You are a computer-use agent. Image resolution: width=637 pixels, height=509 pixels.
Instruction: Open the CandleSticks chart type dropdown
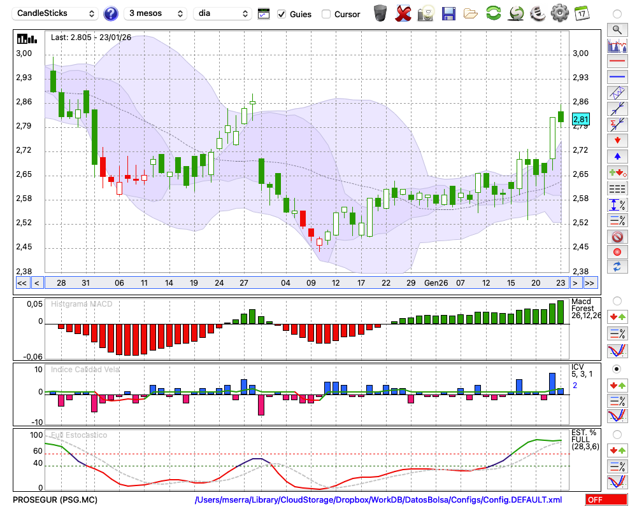click(x=56, y=13)
